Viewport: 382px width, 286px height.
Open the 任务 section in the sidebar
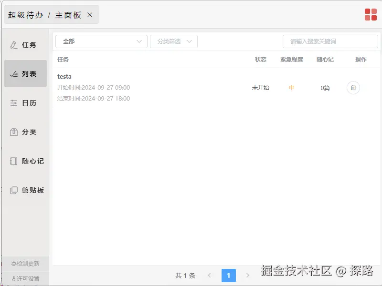(x=25, y=45)
